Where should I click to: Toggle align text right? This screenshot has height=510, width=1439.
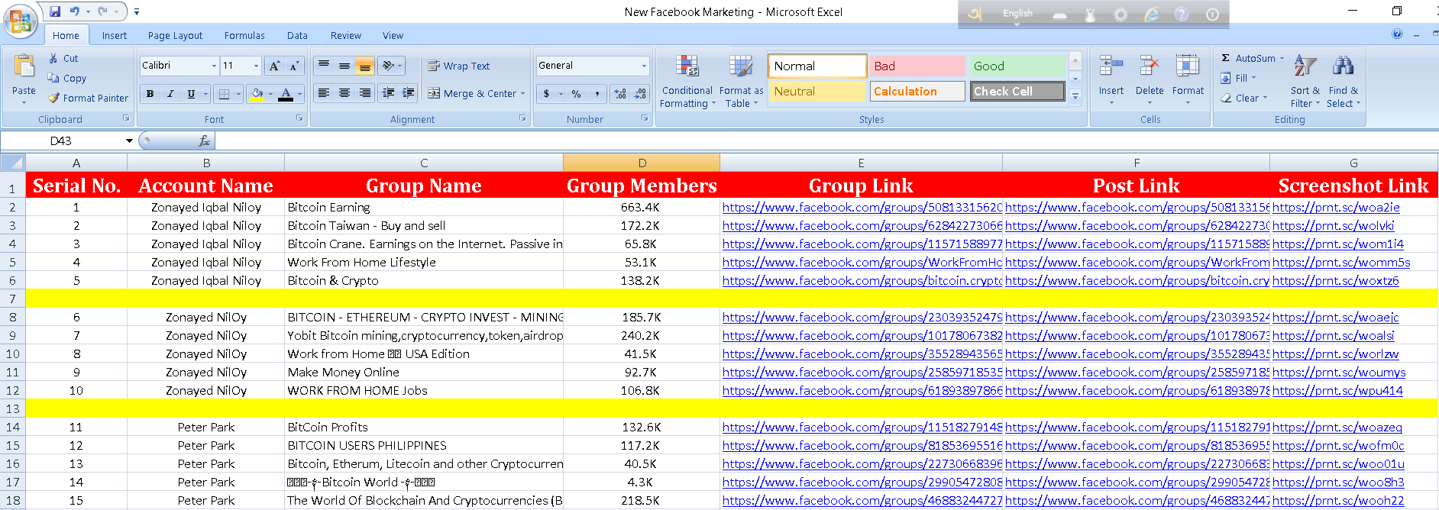click(365, 93)
